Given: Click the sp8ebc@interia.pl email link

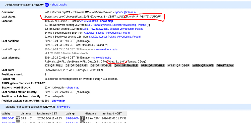Looking at the screenshot, I should [125, 12].
